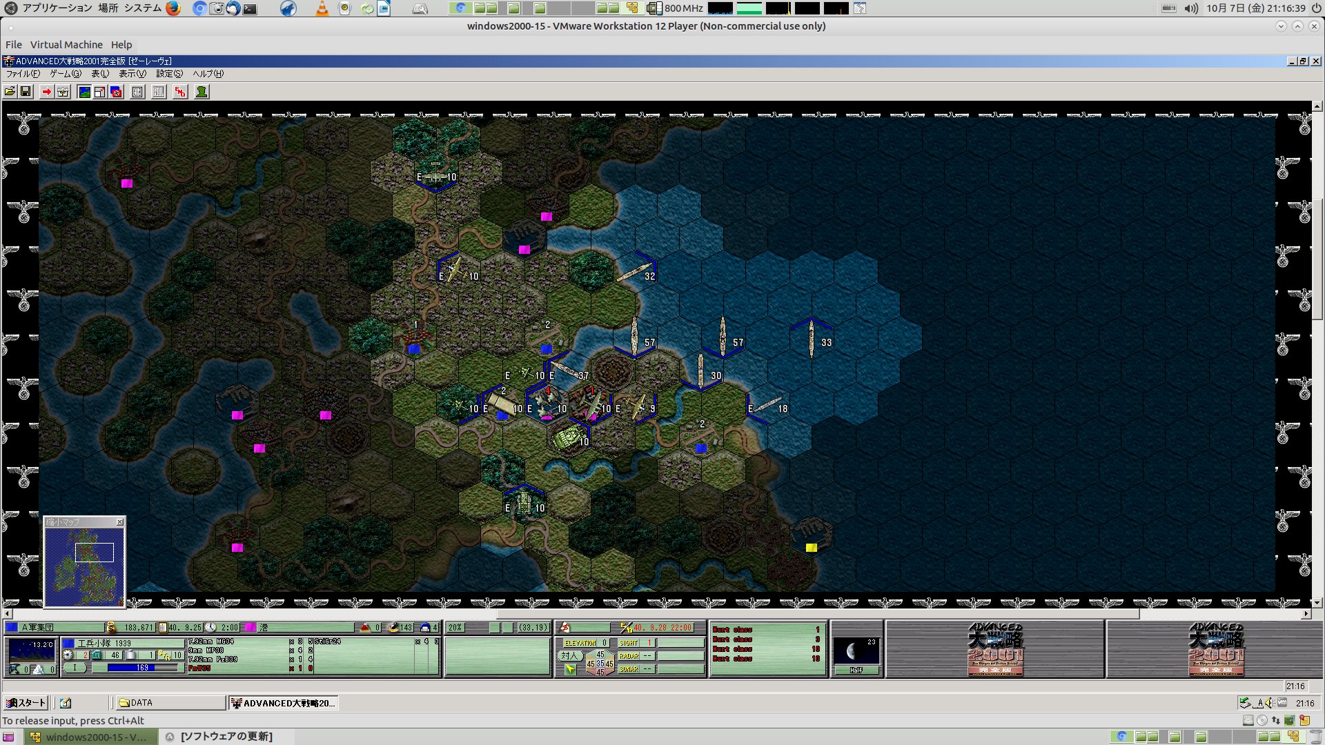Viewport: 1325px width, 745px height.
Task: Click the horizontal map scrollbar
Action: (656, 613)
